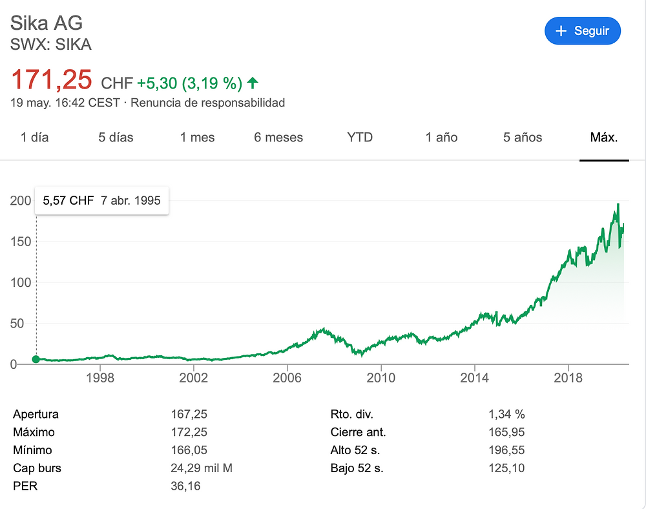Click the CHF currency label beside price
This screenshot has width=646, height=509.
pos(117,83)
